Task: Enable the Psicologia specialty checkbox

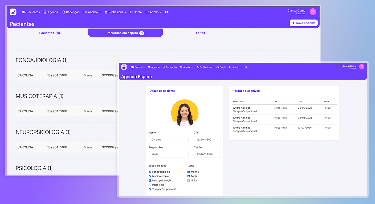Action: pos(150,185)
